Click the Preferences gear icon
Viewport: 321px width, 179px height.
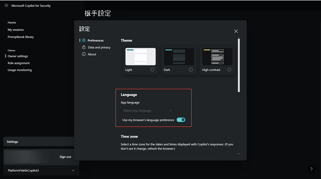coord(84,40)
